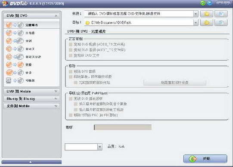Collapse the sidebar using bottom arrow bar

[31, 162]
